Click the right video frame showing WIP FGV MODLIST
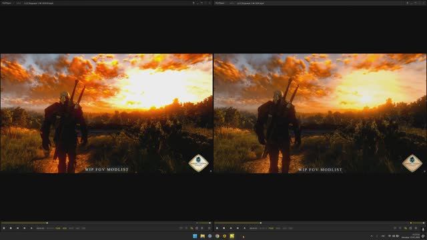Image resolution: width=427 pixels, height=240 pixels. point(320,113)
